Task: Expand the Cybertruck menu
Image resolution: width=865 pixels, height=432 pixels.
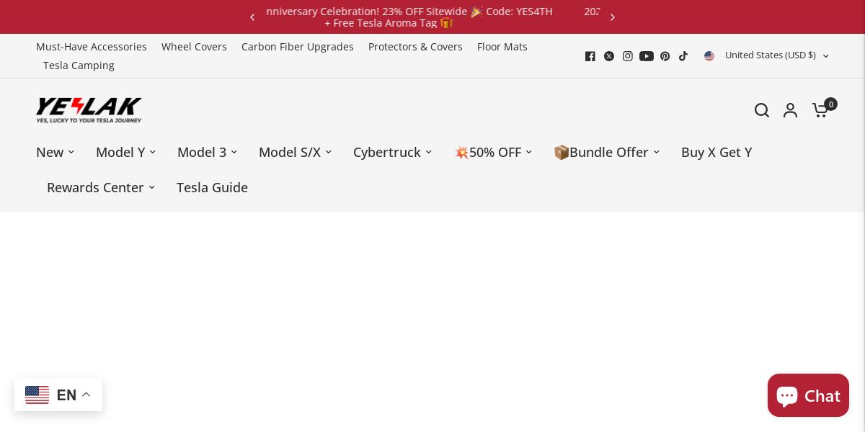Action: (393, 152)
